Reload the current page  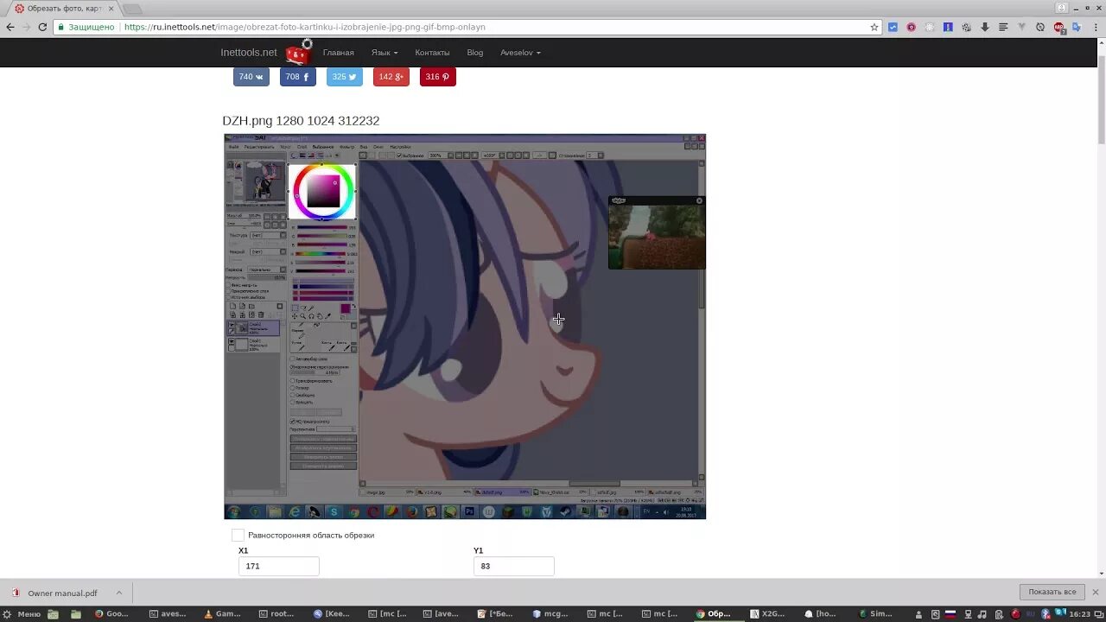coord(42,27)
